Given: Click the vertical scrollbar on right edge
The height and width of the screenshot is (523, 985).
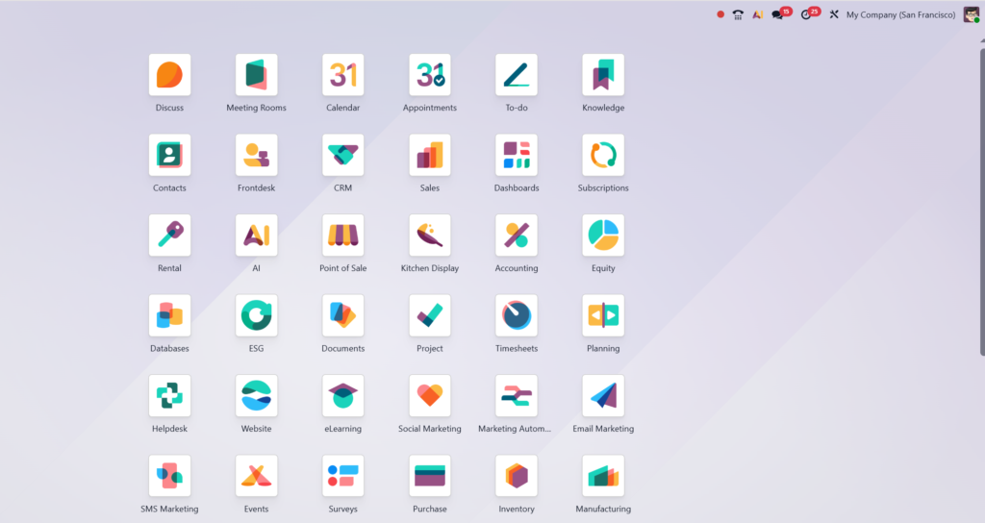Looking at the screenshot, I should [x=982, y=201].
